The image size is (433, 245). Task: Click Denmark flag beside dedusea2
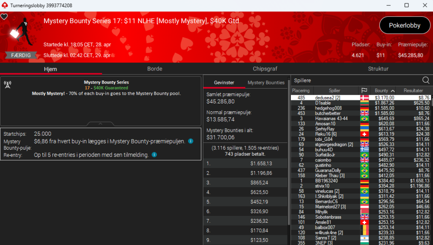(364, 98)
